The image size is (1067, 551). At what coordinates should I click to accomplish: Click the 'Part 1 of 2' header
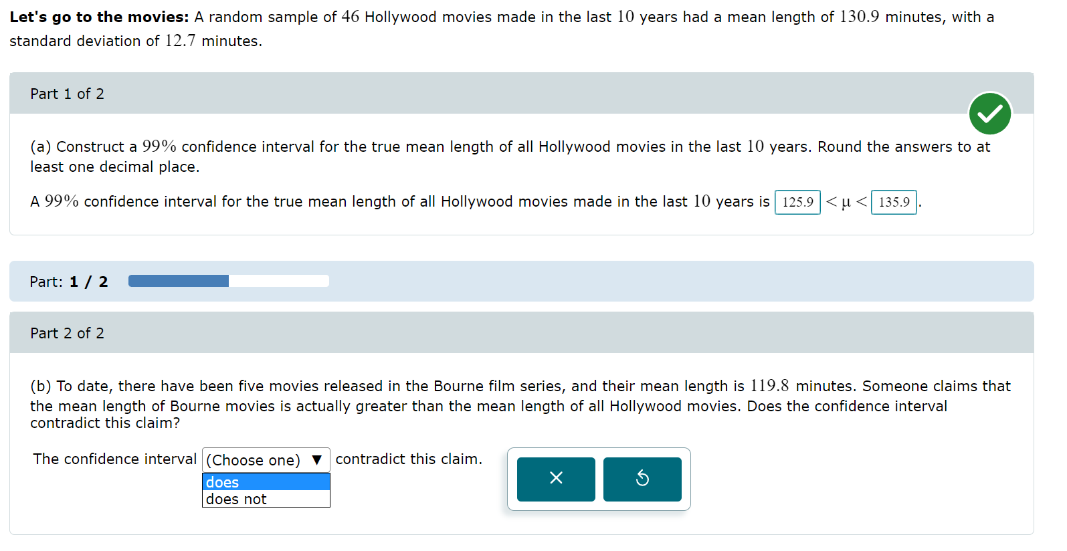tap(67, 93)
